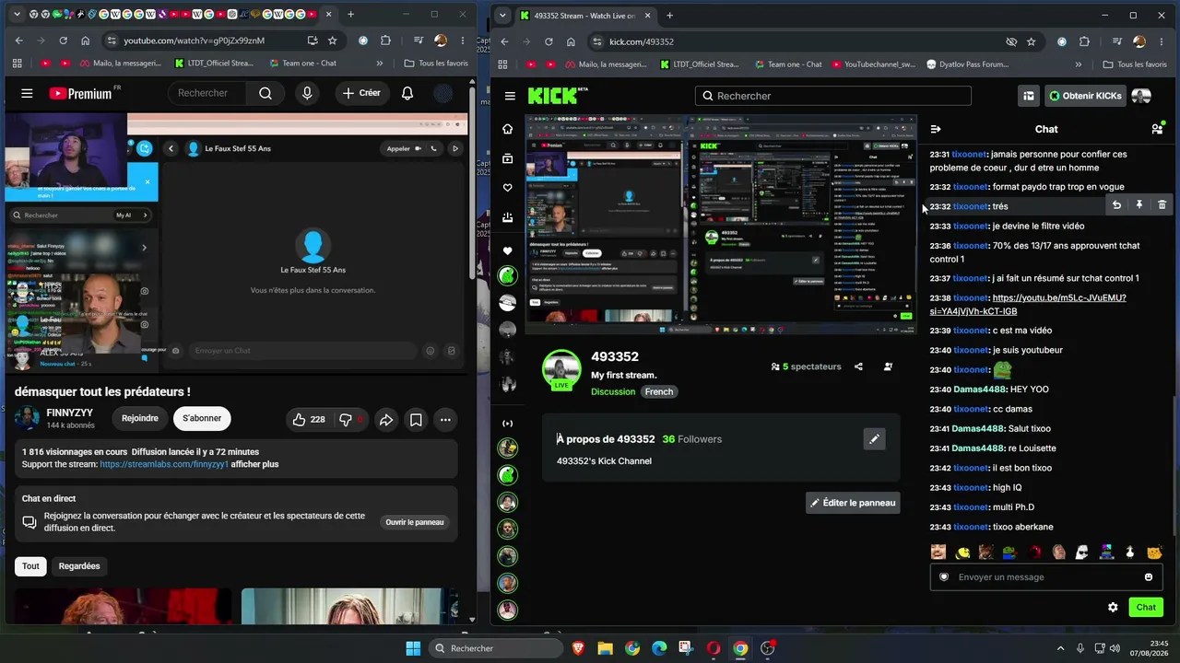Open tab search dropdown in YouTube window
Viewport: 1180px width, 663px height.
pyautogui.click(x=16, y=15)
